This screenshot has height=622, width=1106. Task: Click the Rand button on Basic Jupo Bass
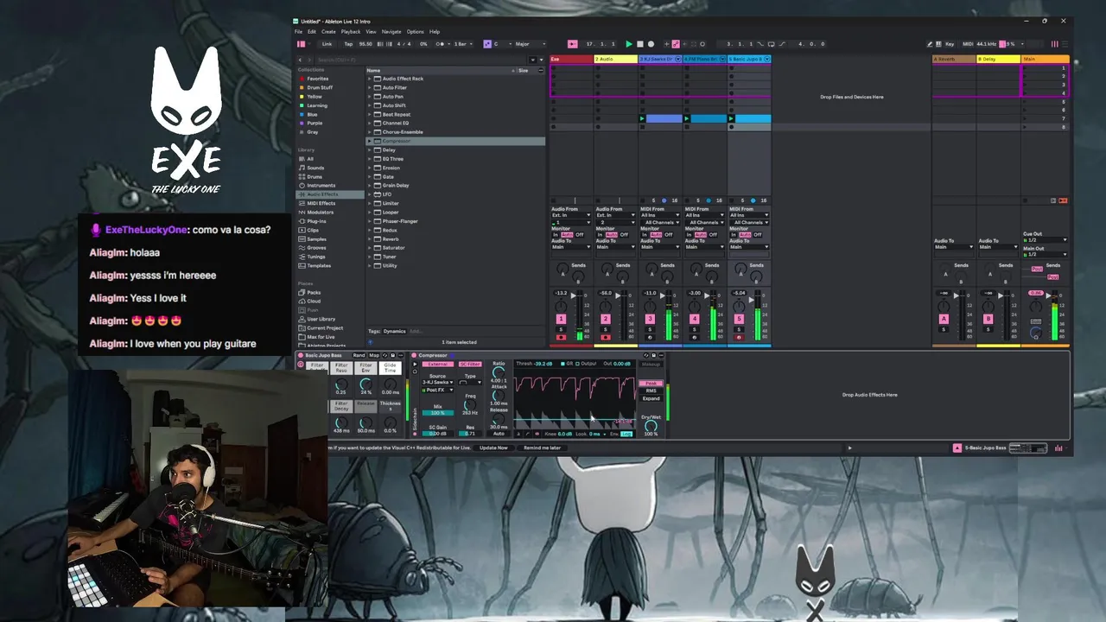tap(359, 355)
